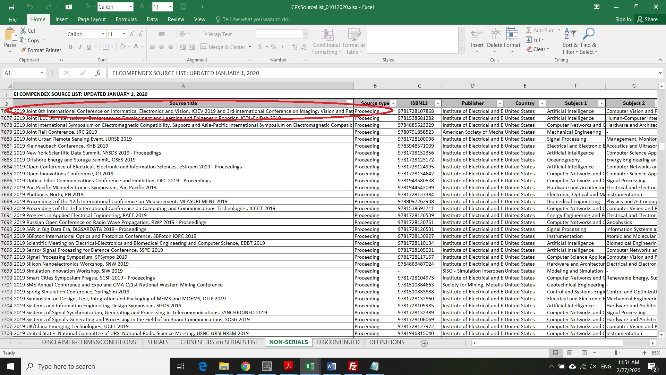Open the Formulas ribbon tab
This screenshot has width=666, height=375.
point(126,19)
